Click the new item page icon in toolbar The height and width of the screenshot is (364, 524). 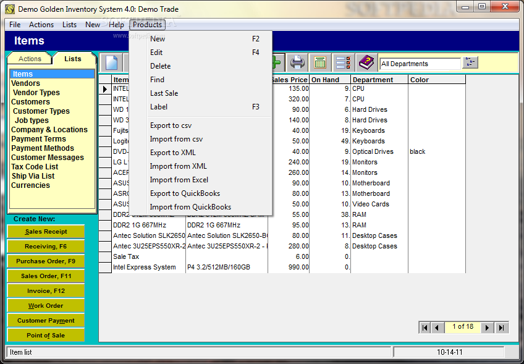112,63
